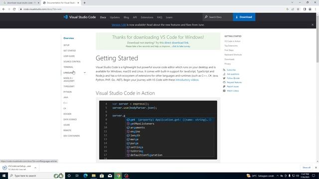Click the address bar URL
Screen dimensions: 319x179
pyautogui.click(x=42, y=9)
